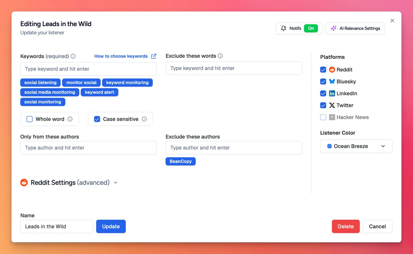The image size is (413, 254).
Task: Click the Bluesky butterfly icon
Action: pyautogui.click(x=332, y=81)
